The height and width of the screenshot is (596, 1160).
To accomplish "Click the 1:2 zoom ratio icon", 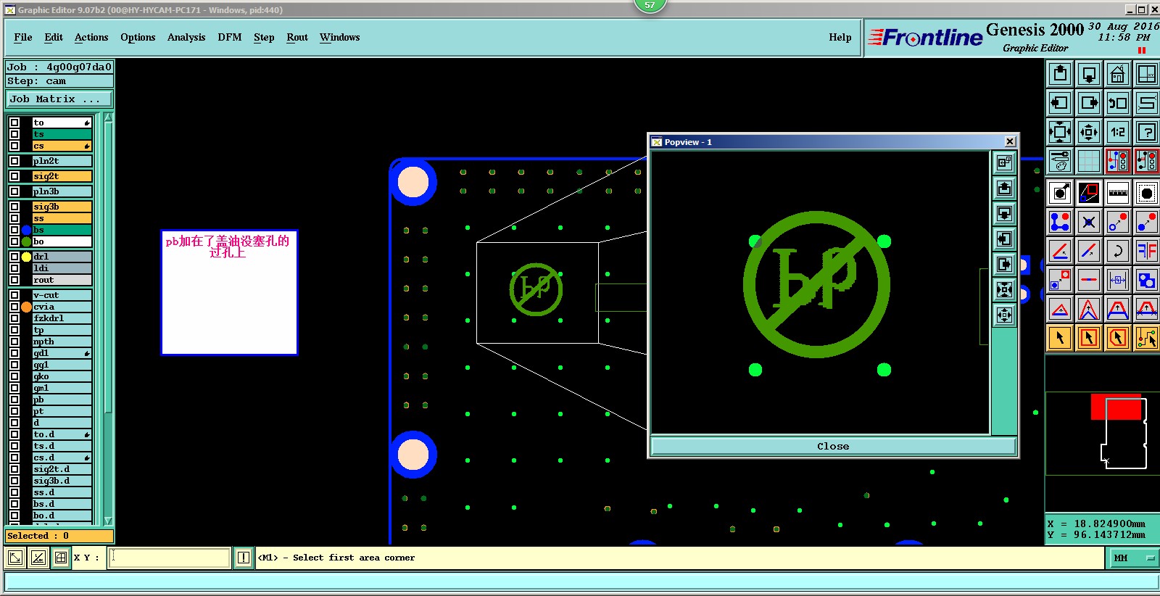I will click(1118, 132).
